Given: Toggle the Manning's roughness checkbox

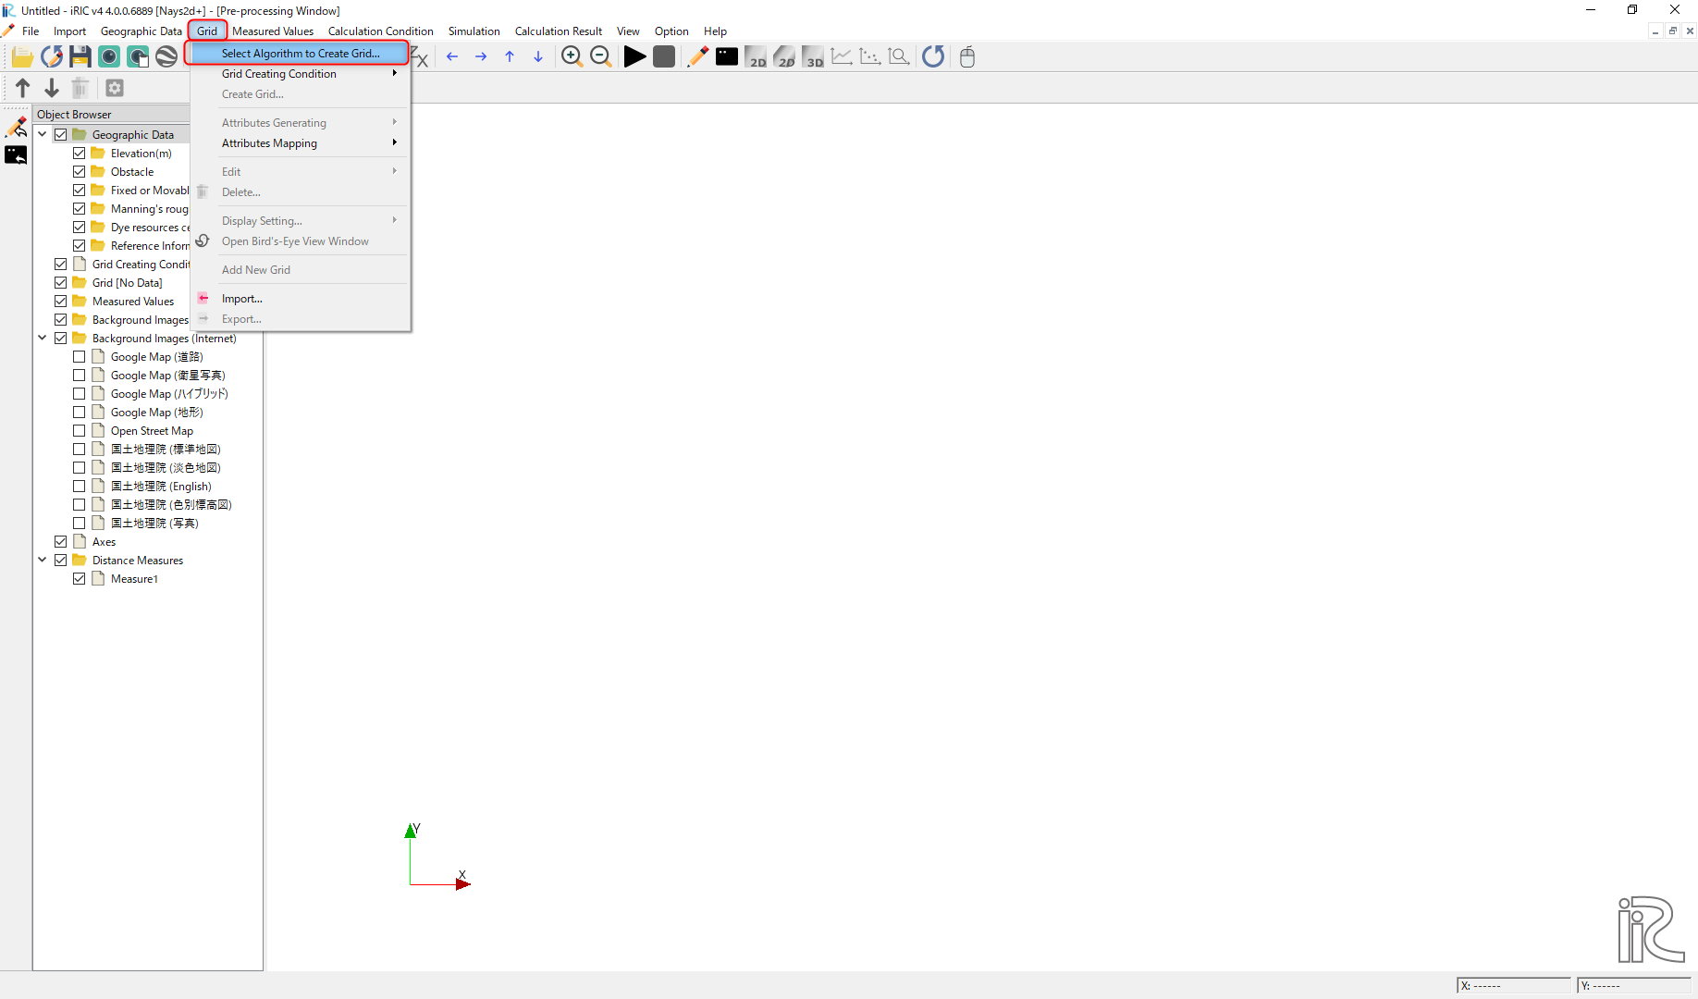Looking at the screenshot, I should pos(80,209).
